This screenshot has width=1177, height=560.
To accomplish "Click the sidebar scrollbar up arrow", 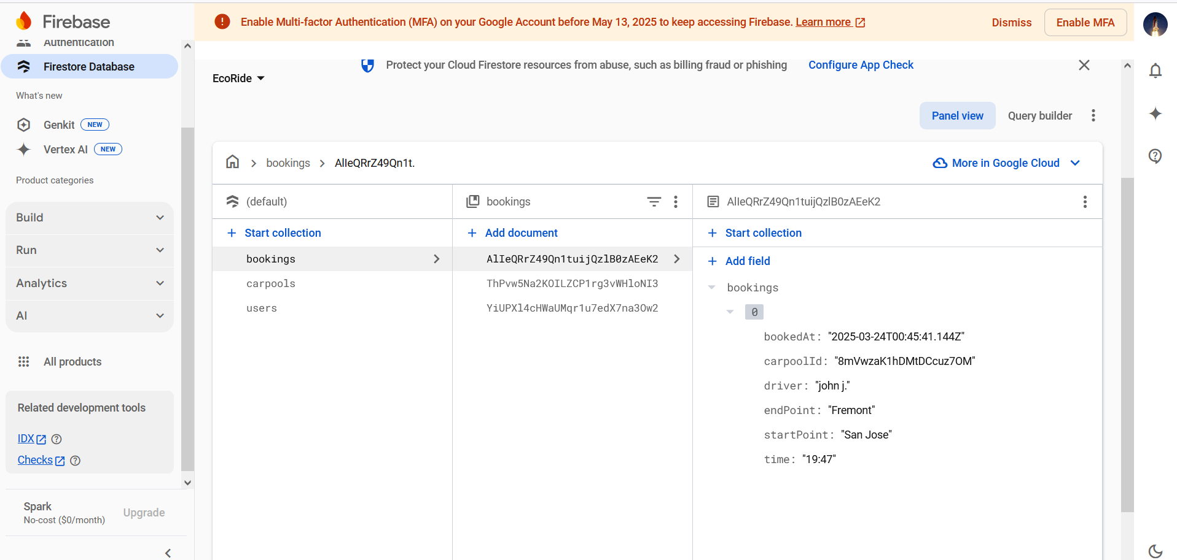I will tap(188, 46).
